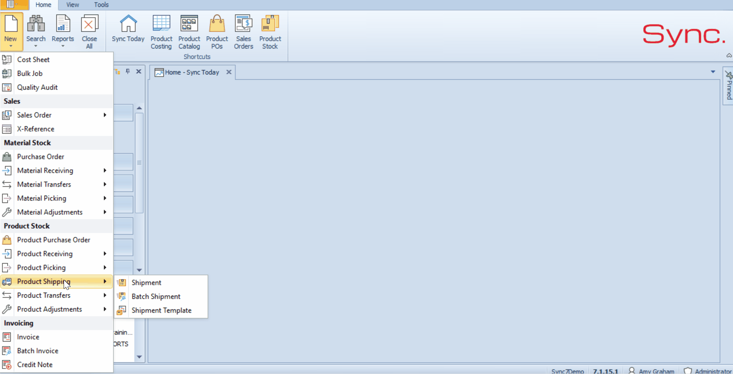Click the Bulk Job menu icon

pyautogui.click(x=7, y=74)
